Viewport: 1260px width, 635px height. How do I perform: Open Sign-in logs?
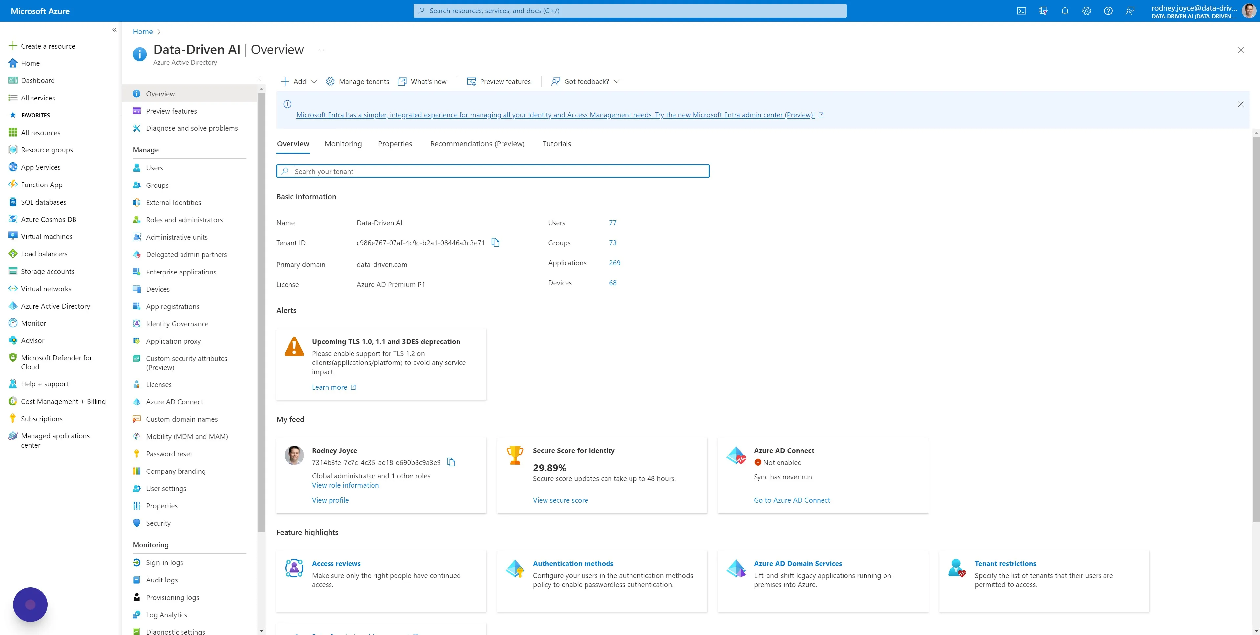coord(164,562)
